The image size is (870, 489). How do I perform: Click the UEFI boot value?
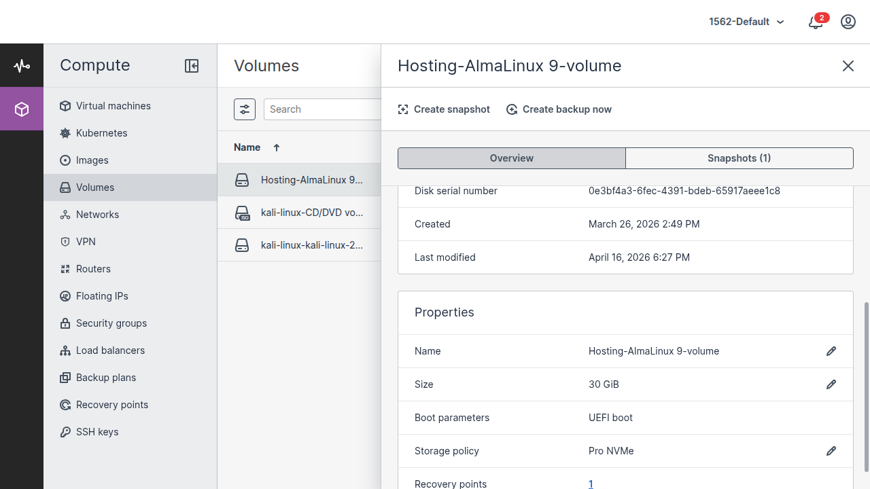611,418
